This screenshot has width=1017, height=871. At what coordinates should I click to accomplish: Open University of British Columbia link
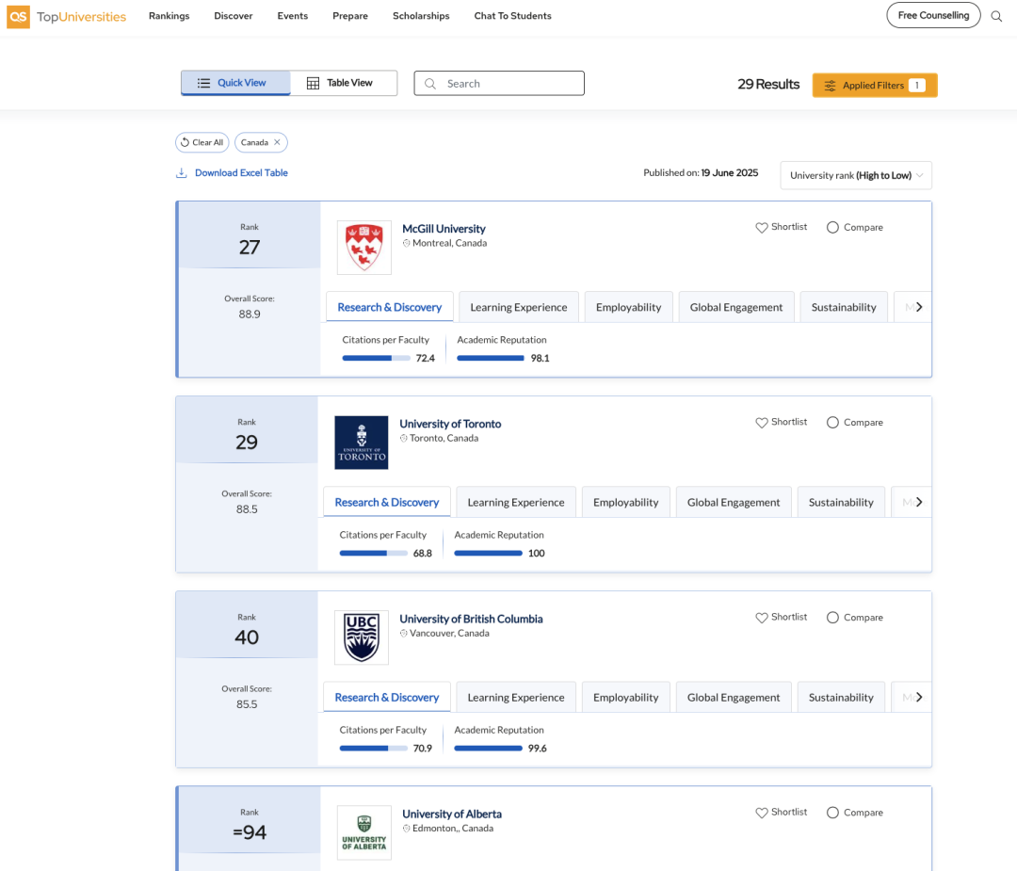coord(471,620)
